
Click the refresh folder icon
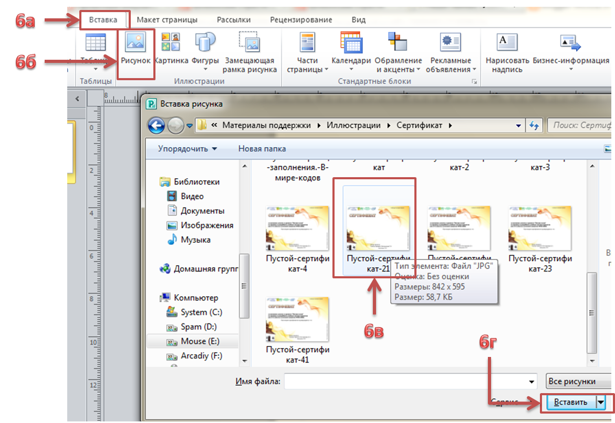click(x=534, y=126)
